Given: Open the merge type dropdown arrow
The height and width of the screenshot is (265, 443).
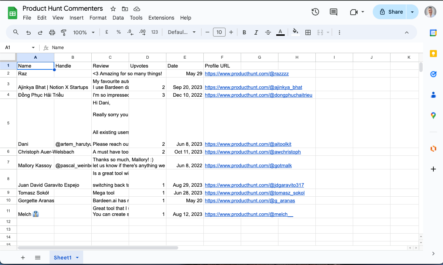Looking at the screenshot, I should [328, 32].
